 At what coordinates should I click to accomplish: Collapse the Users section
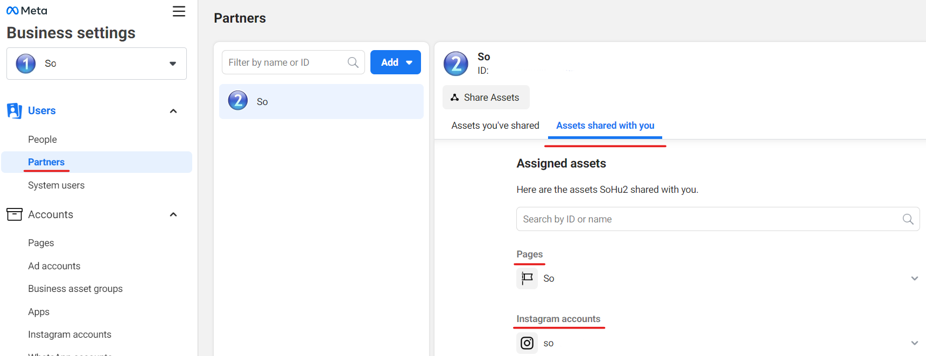173,111
